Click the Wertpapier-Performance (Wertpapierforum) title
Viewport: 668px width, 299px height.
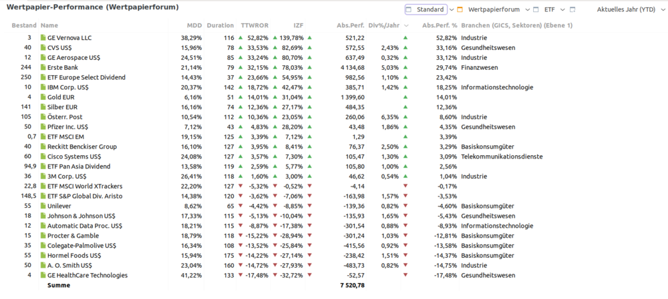(92, 7)
